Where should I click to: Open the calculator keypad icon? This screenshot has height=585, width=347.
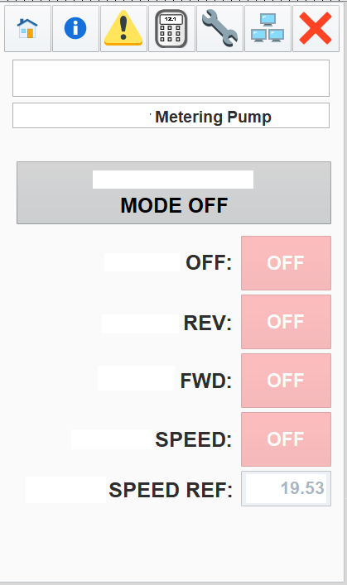coord(171,28)
